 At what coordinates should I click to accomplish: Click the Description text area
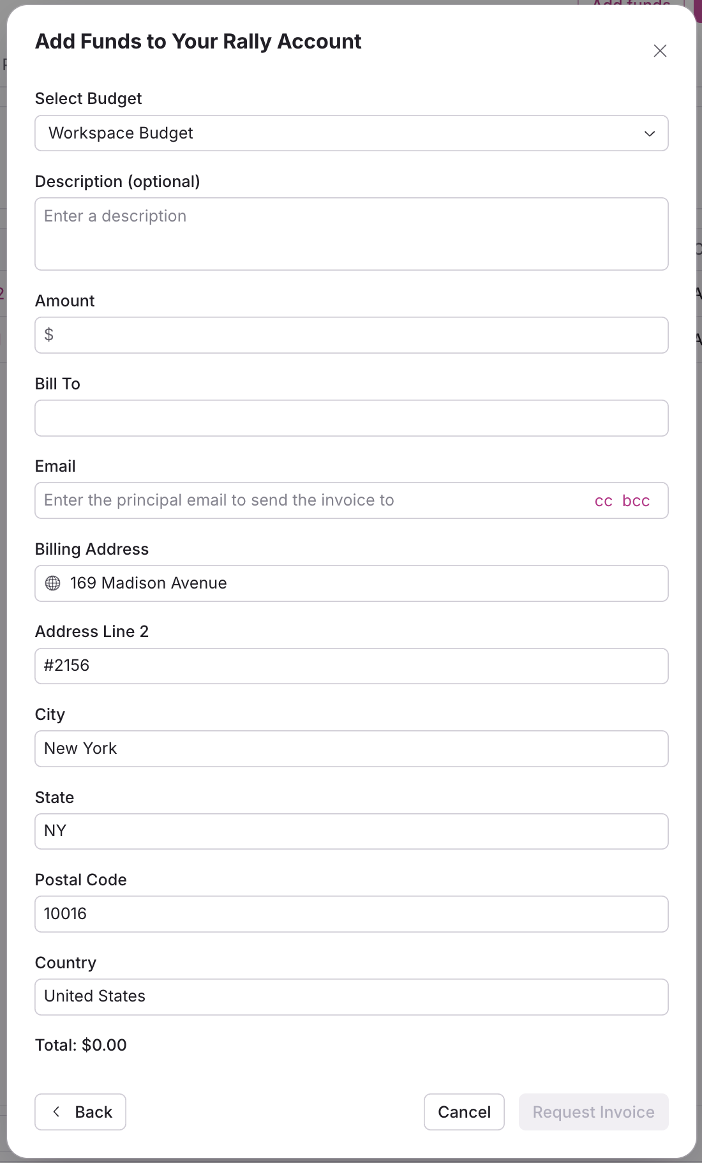click(x=351, y=234)
